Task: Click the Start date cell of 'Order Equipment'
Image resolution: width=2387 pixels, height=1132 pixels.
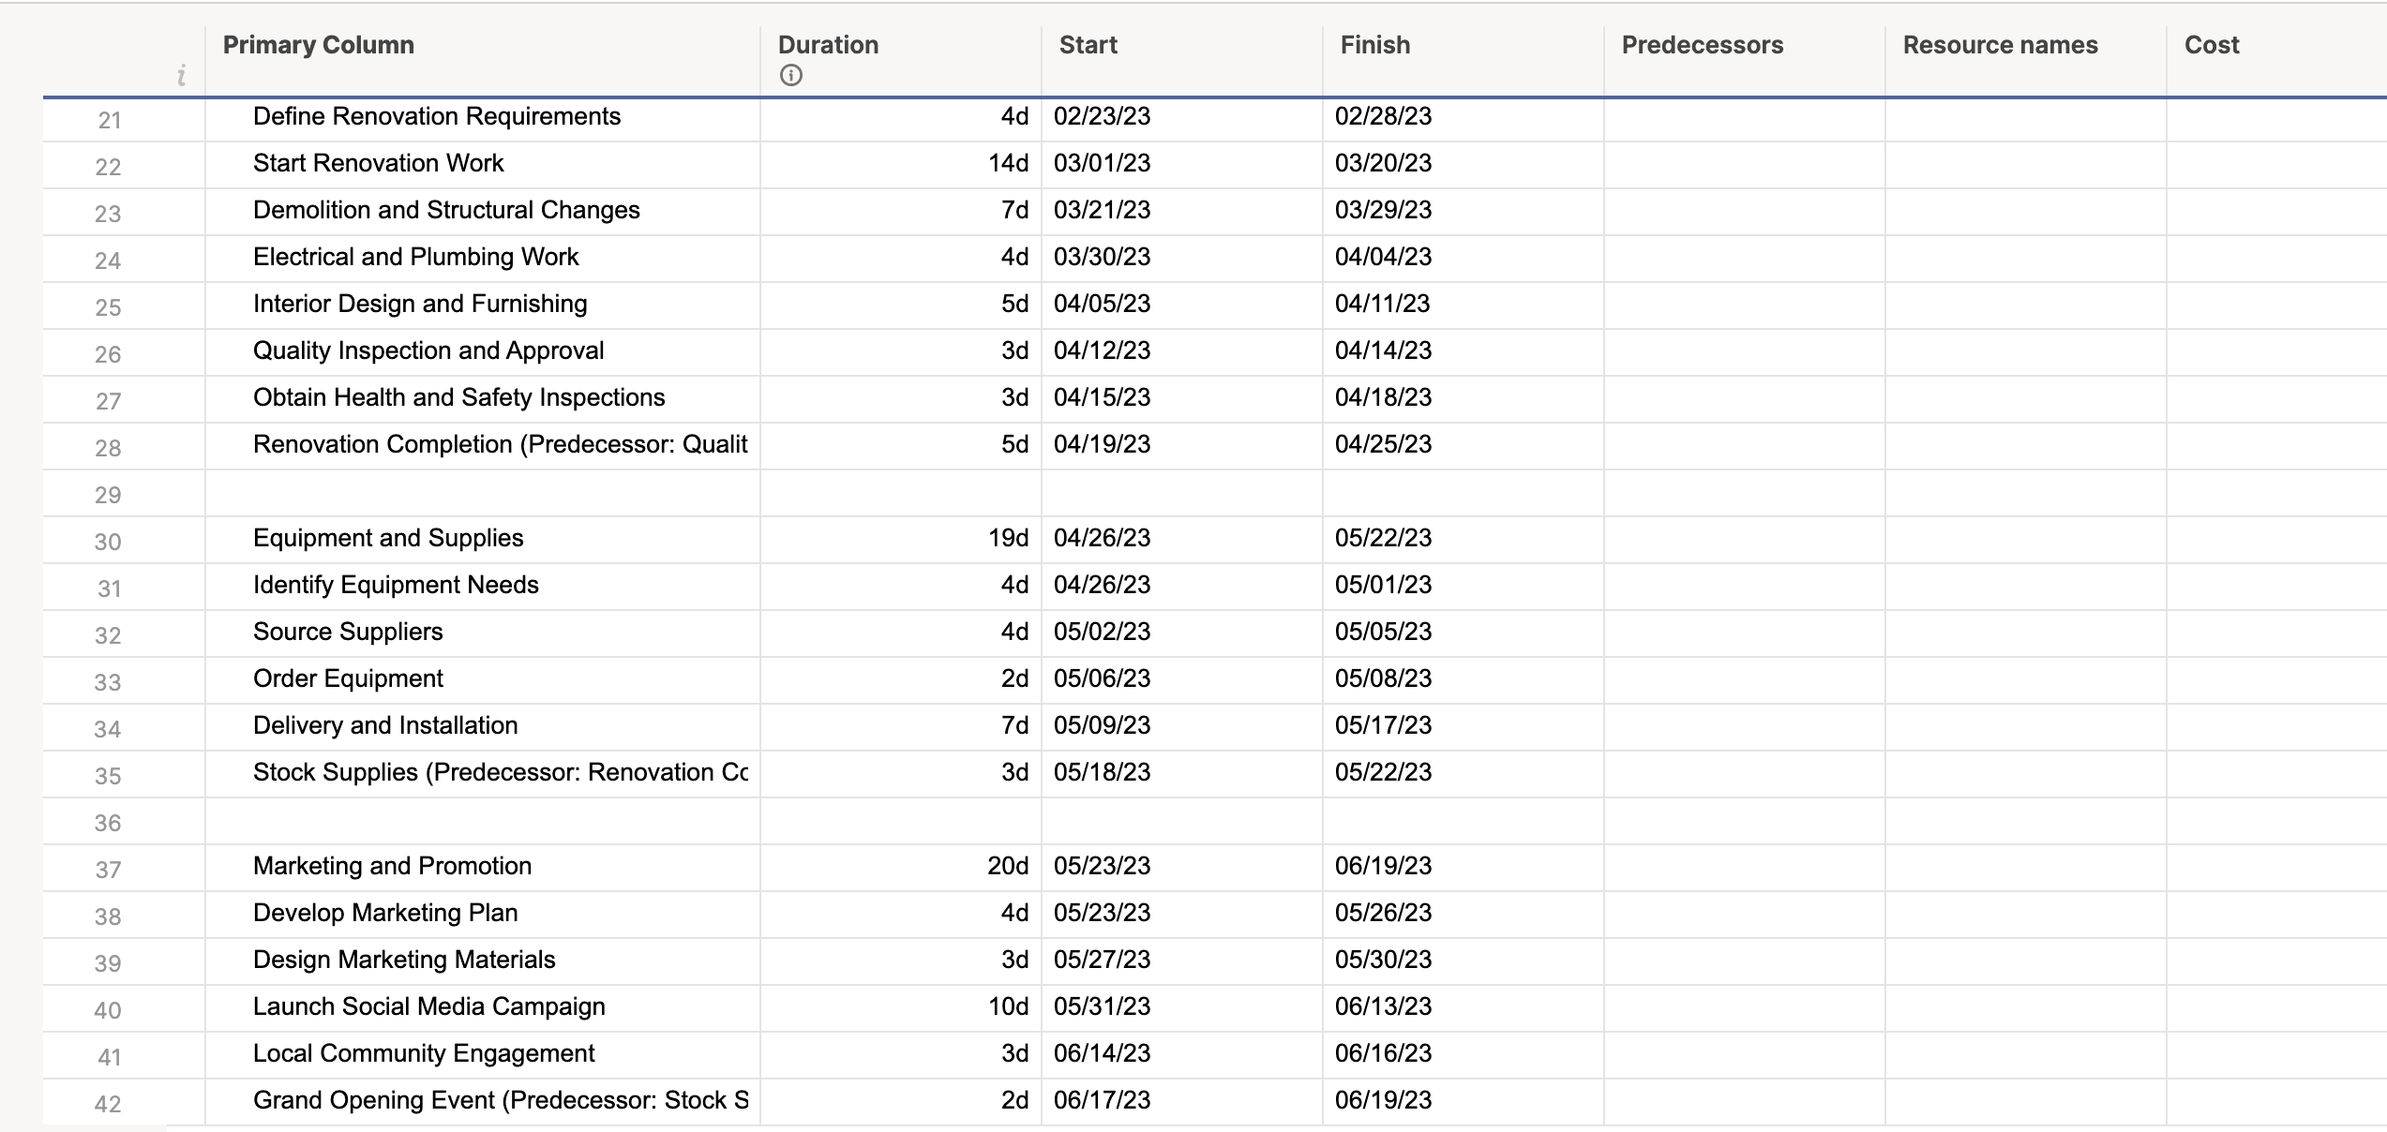Action: click(x=1101, y=678)
